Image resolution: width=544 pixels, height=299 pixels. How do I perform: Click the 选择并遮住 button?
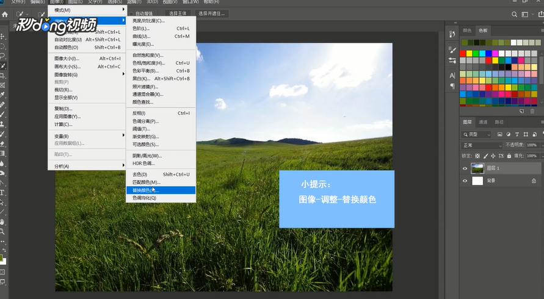click(212, 13)
